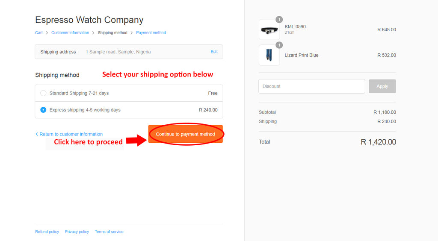Click into the Discount code field
Viewport: 438px width, 241px height.
point(311,86)
